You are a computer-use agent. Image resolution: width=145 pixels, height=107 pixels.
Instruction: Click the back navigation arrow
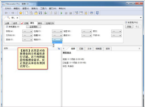(6, 13)
